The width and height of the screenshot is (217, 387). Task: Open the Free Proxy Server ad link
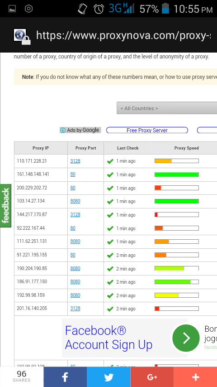tap(147, 131)
